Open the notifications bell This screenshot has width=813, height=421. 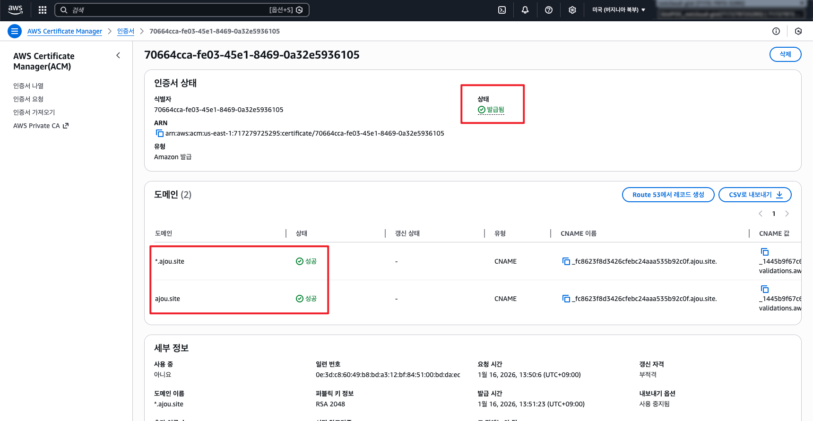525,10
